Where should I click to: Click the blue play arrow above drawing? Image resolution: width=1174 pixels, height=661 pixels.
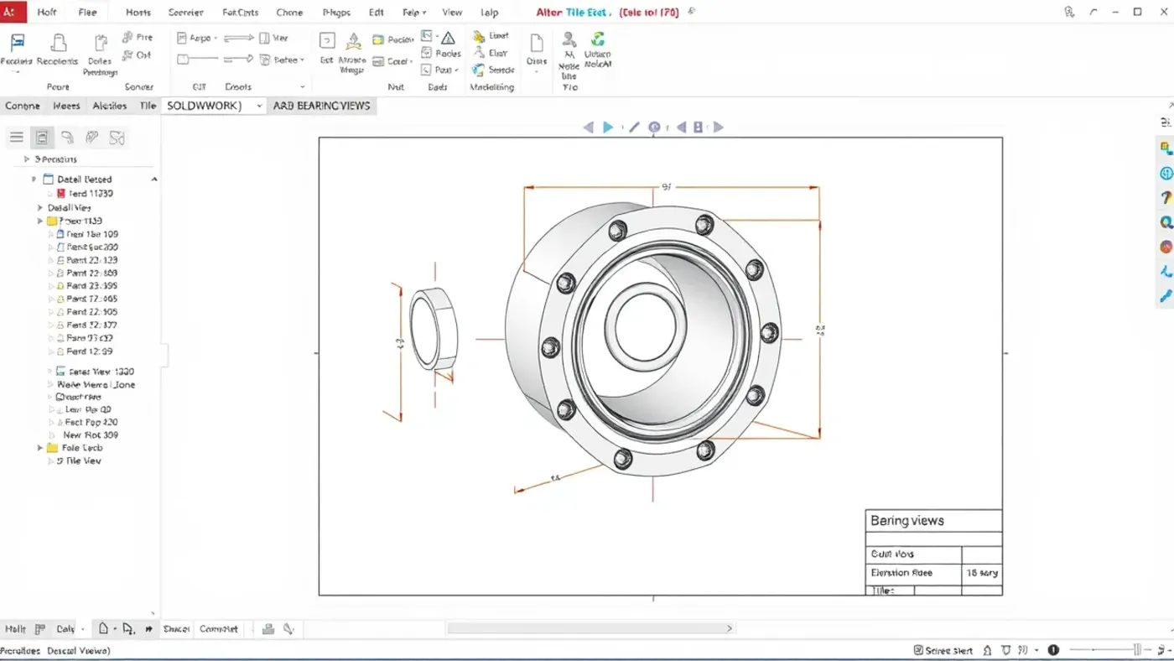(x=608, y=128)
